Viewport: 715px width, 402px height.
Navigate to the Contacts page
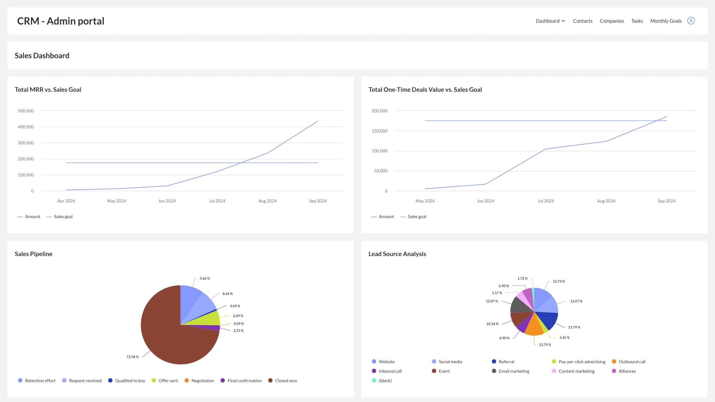click(583, 20)
